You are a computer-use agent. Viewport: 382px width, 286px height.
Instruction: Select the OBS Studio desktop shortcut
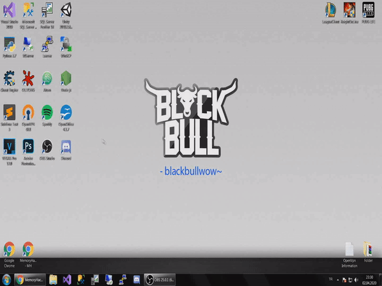47,150
